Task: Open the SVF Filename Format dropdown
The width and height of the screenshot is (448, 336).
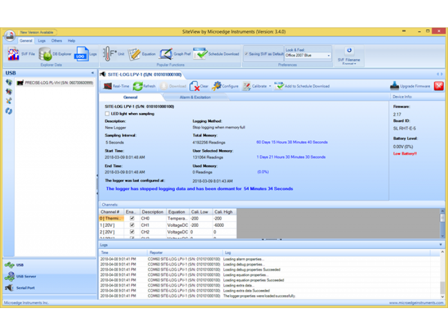Action: (x=349, y=57)
